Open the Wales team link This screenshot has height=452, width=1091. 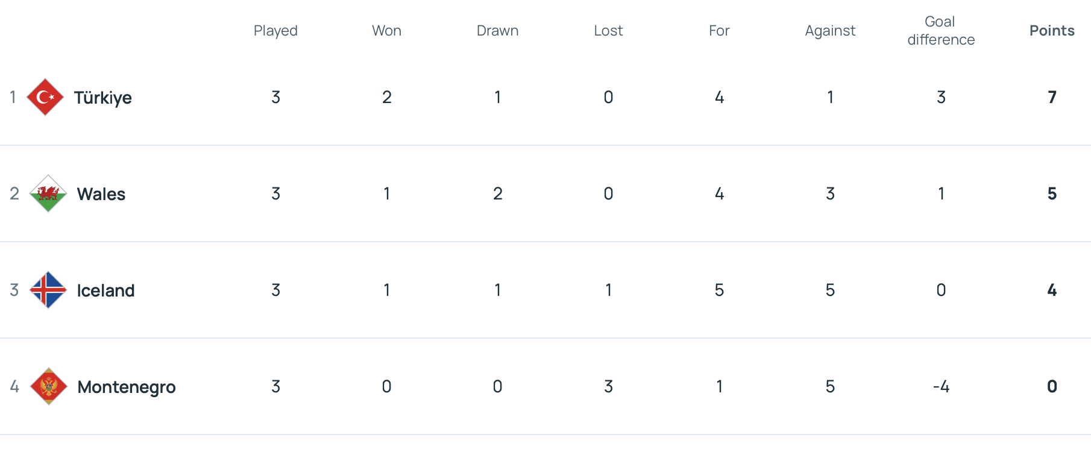tap(101, 194)
